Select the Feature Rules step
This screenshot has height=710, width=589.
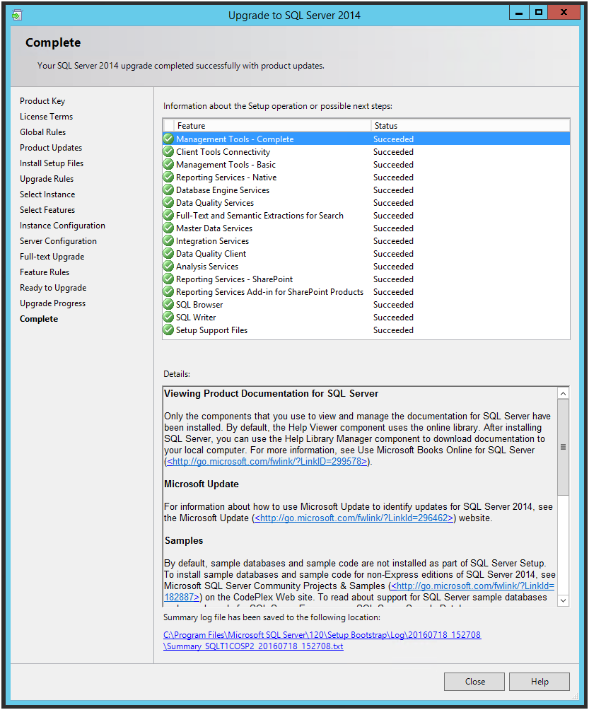click(45, 272)
